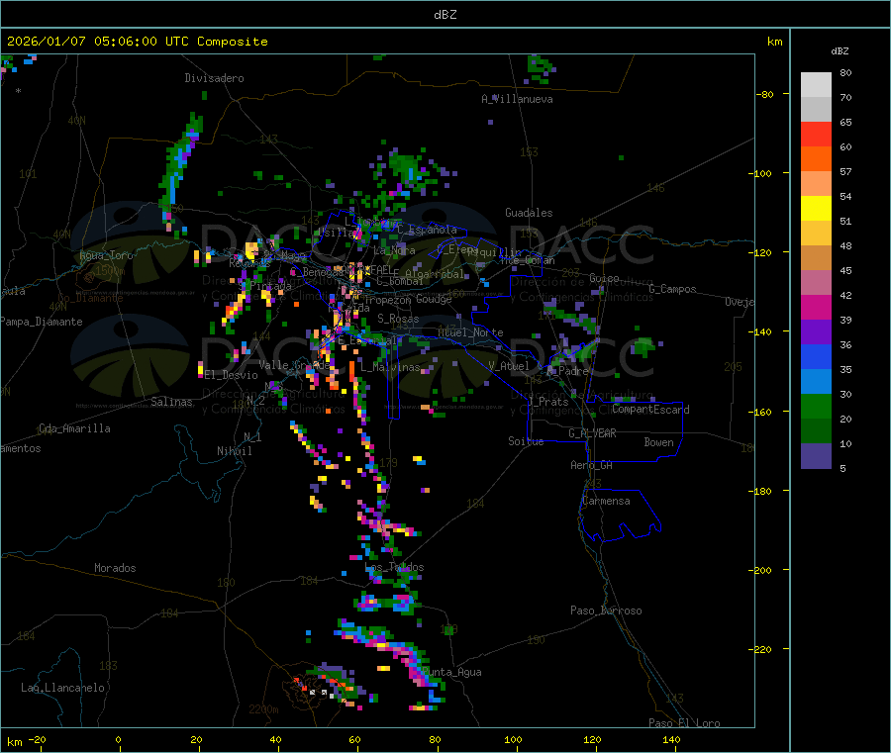
Task: Click the G_Campos location label
Action: point(672,289)
